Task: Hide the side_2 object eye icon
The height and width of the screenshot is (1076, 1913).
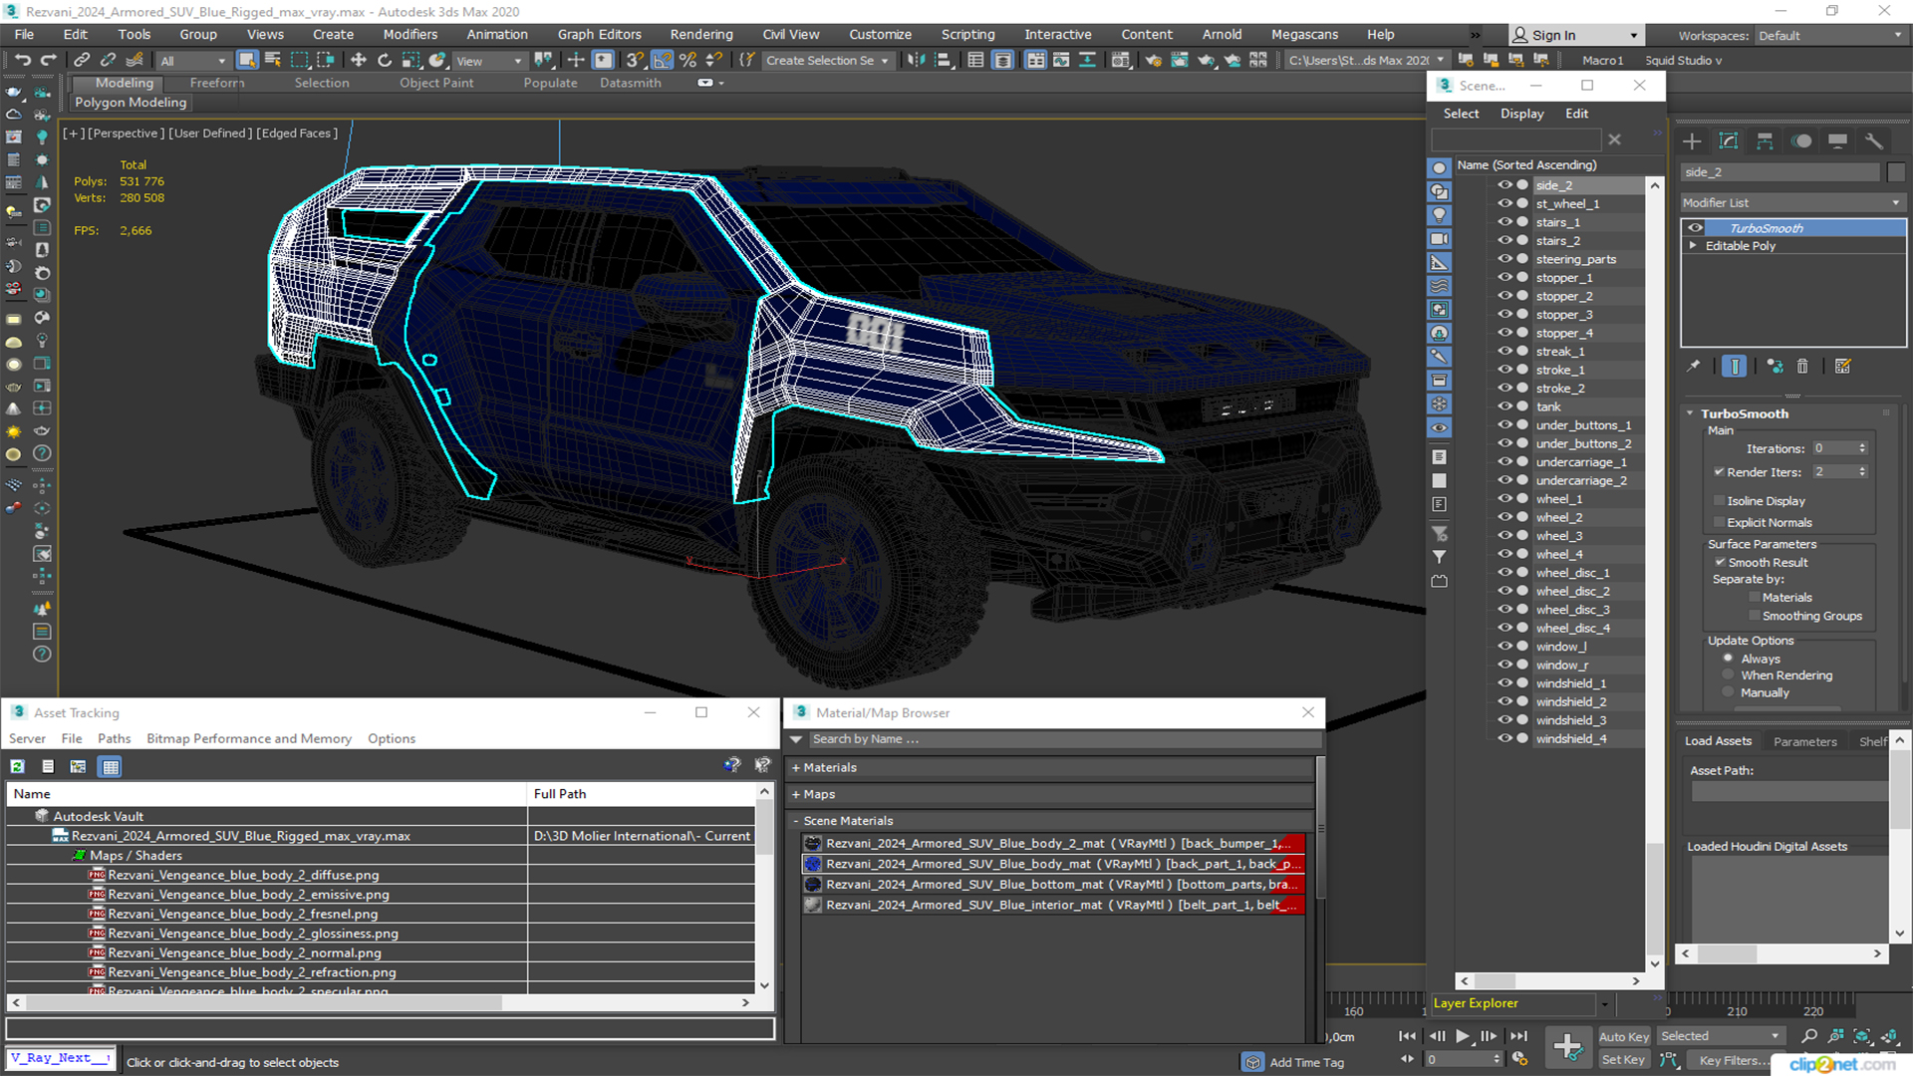Action: coord(1504,185)
